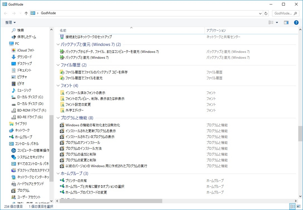The width and height of the screenshot is (303, 210).
Task: Click the ミュージック note icon
Action: [x=14, y=90]
